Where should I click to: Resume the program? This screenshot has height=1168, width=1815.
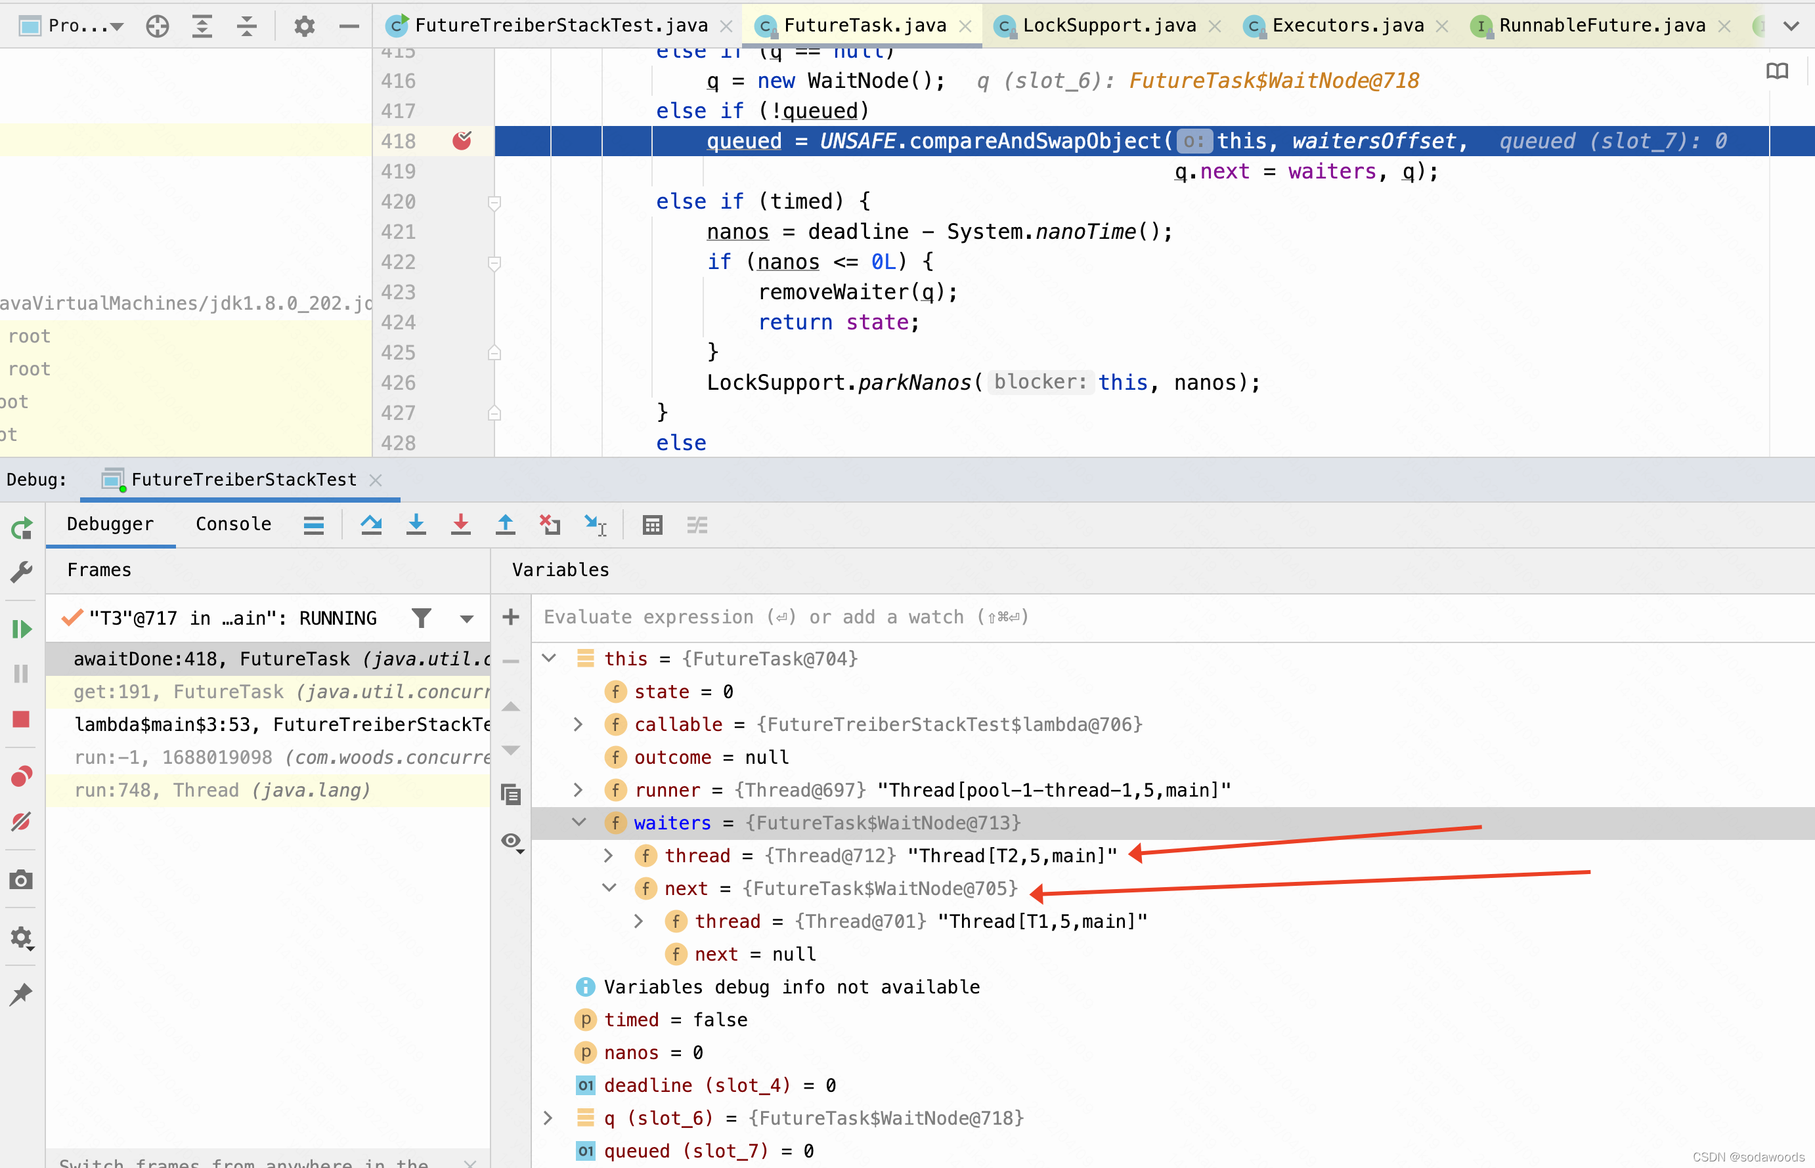click(x=21, y=629)
